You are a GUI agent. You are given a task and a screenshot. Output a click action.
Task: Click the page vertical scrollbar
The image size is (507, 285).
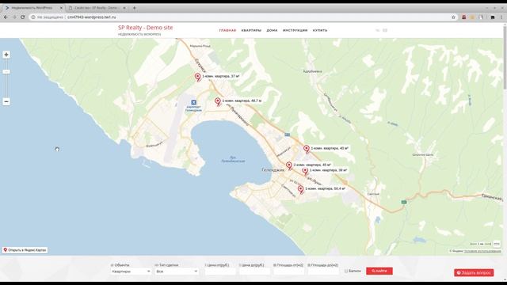coord(505,58)
